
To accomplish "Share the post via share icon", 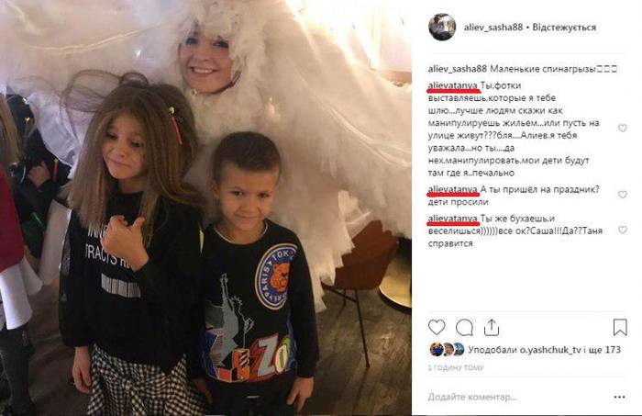I will coord(492,328).
